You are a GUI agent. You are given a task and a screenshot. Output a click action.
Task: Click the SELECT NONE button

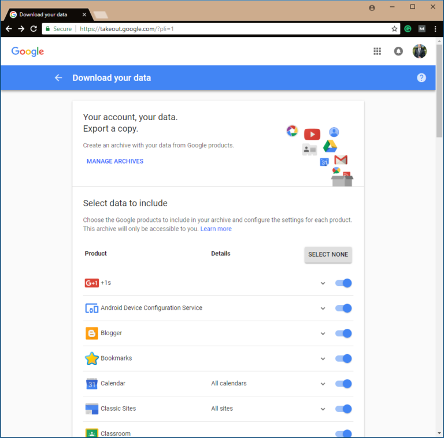pos(328,254)
